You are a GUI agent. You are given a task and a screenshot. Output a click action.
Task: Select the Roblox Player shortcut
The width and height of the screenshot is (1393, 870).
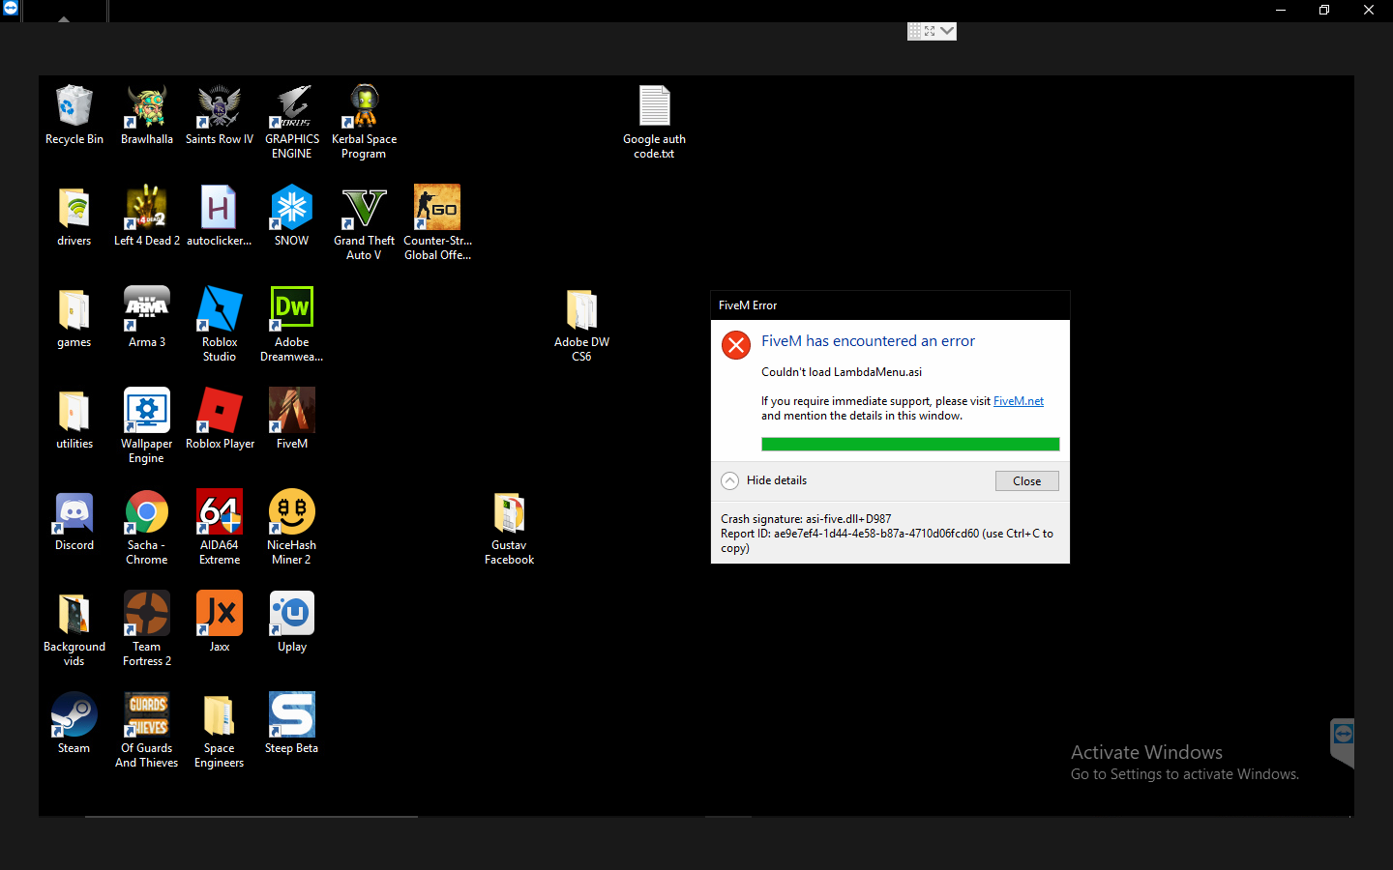tap(220, 420)
